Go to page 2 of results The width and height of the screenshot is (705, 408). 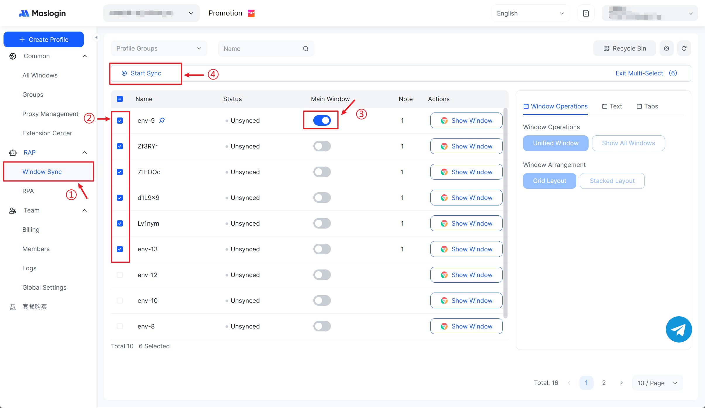604,383
